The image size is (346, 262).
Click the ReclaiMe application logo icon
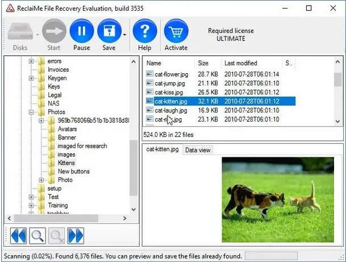pyautogui.click(x=10, y=9)
